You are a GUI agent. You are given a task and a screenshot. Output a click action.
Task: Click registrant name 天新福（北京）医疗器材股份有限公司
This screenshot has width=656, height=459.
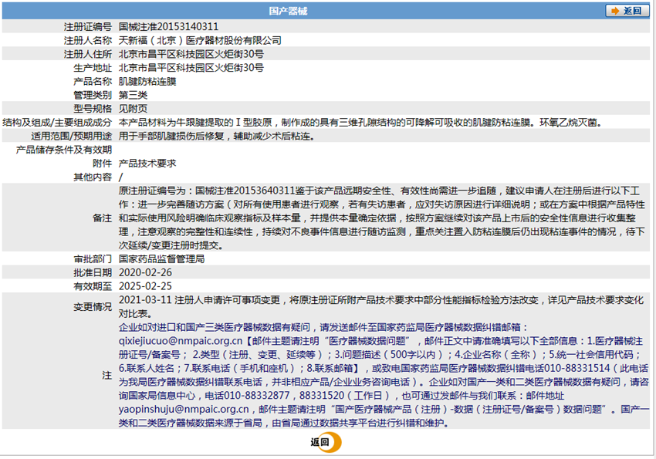(200, 41)
